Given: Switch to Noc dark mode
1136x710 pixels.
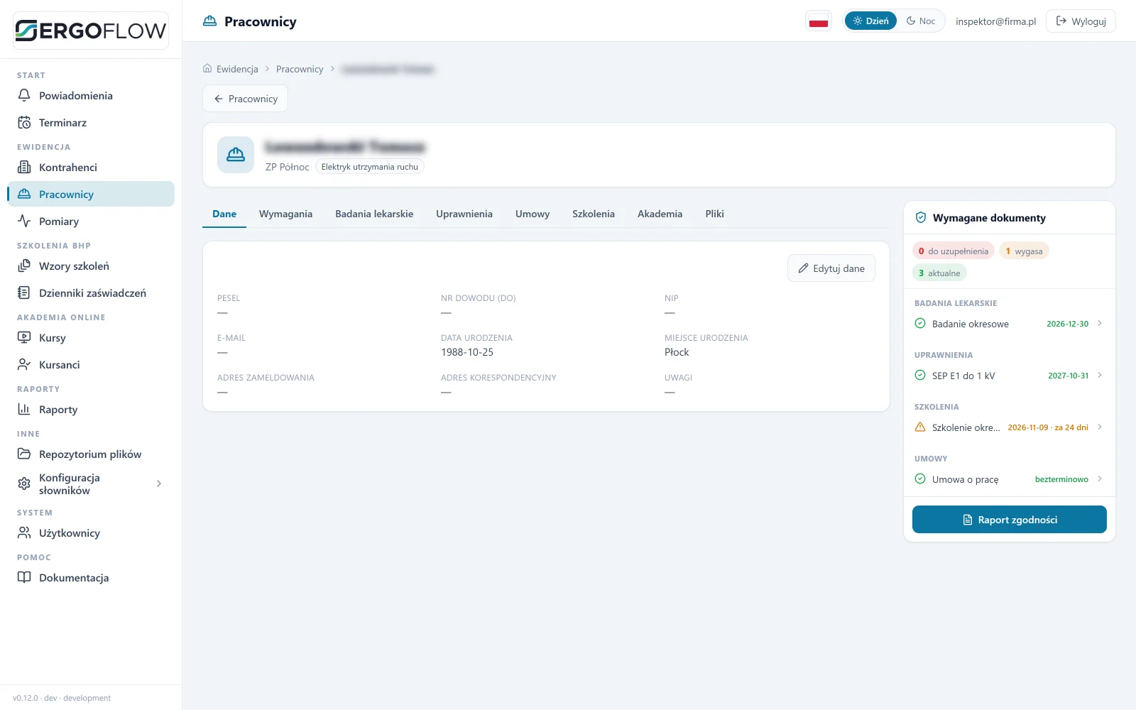Looking at the screenshot, I should [921, 21].
